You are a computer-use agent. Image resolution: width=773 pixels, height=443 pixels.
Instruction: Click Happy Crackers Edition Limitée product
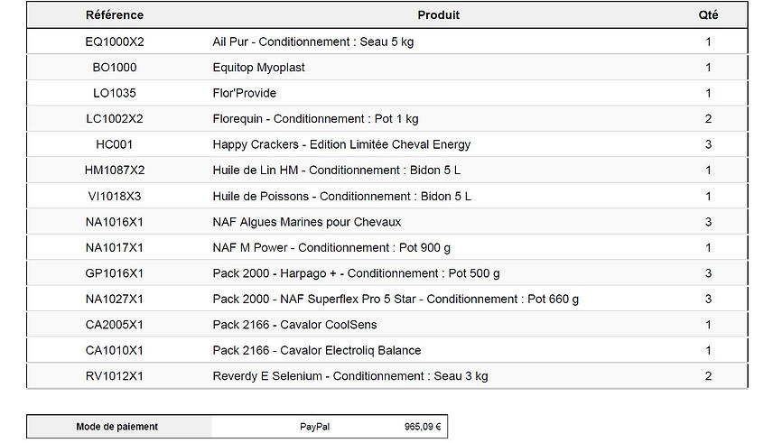pyautogui.click(x=341, y=144)
